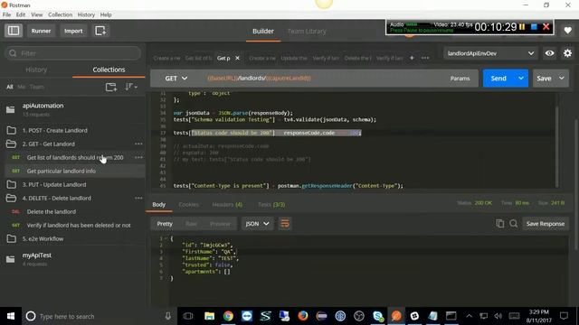Show the response Body tab
The image size is (579, 325).
[159, 205]
